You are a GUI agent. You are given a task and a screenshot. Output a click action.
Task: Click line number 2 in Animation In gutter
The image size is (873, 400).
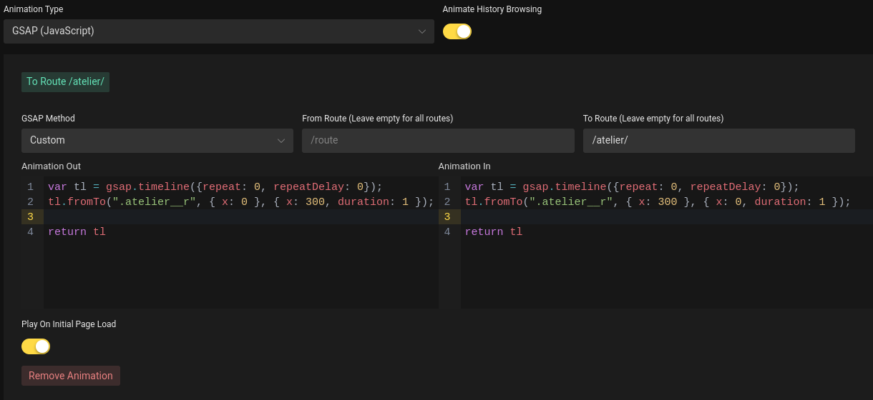(447, 202)
